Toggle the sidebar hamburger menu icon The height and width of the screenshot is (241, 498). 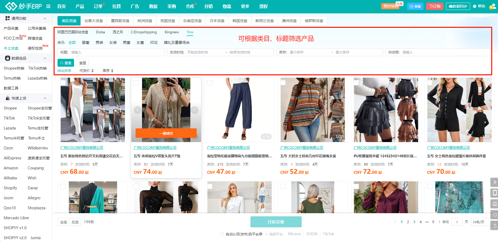pos(48,6)
